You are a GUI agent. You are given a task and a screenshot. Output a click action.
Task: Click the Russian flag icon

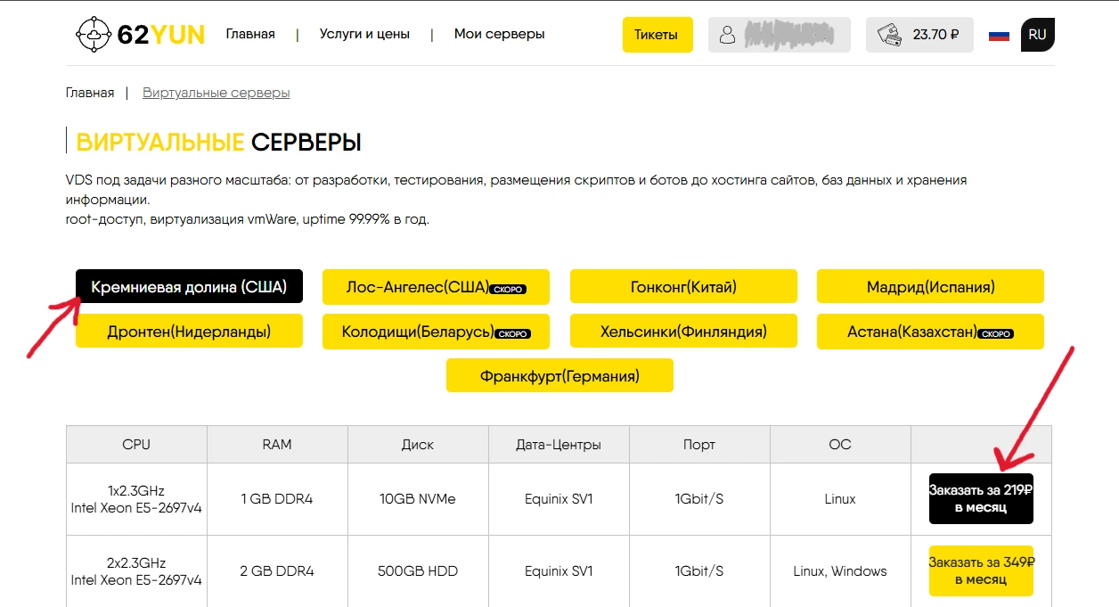(999, 36)
